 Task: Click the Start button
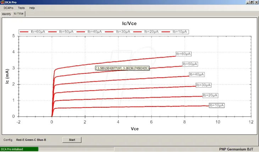[x=72, y=140]
